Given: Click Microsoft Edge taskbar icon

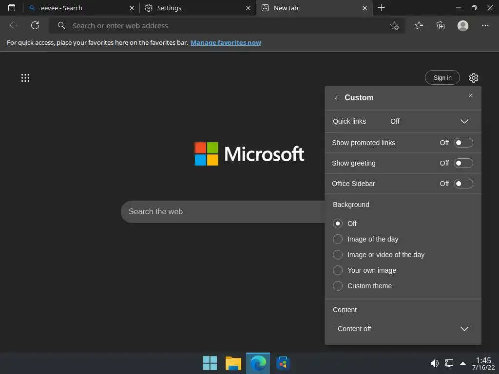Looking at the screenshot, I should pyautogui.click(x=258, y=363).
